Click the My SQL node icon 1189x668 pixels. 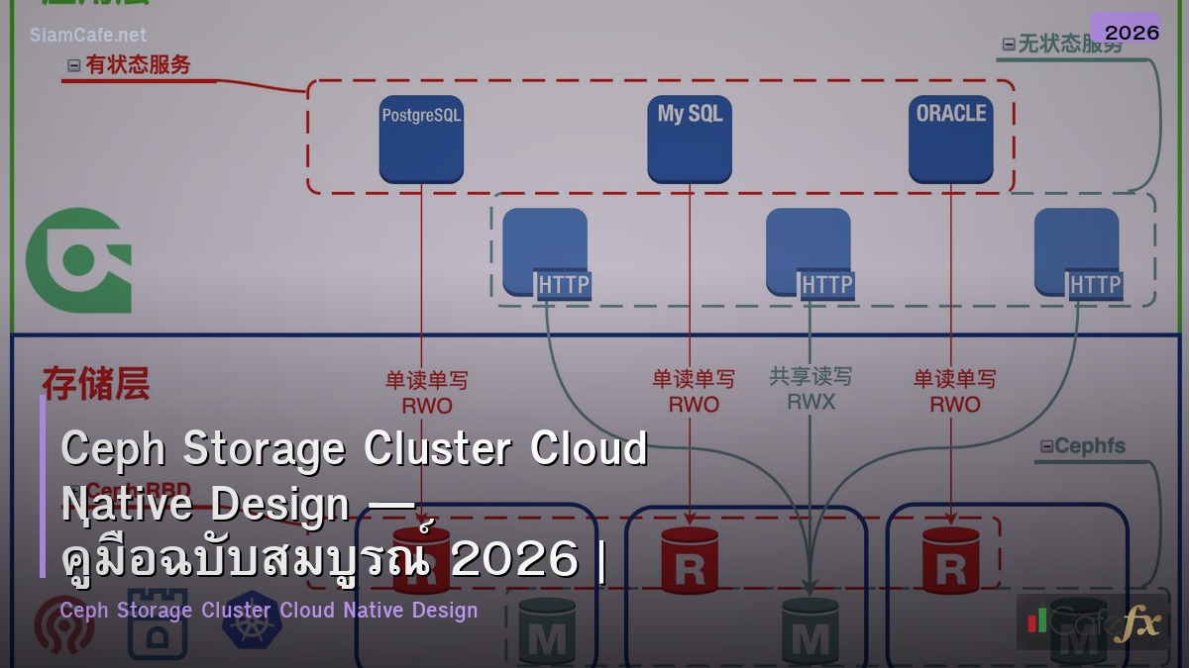(x=689, y=139)
